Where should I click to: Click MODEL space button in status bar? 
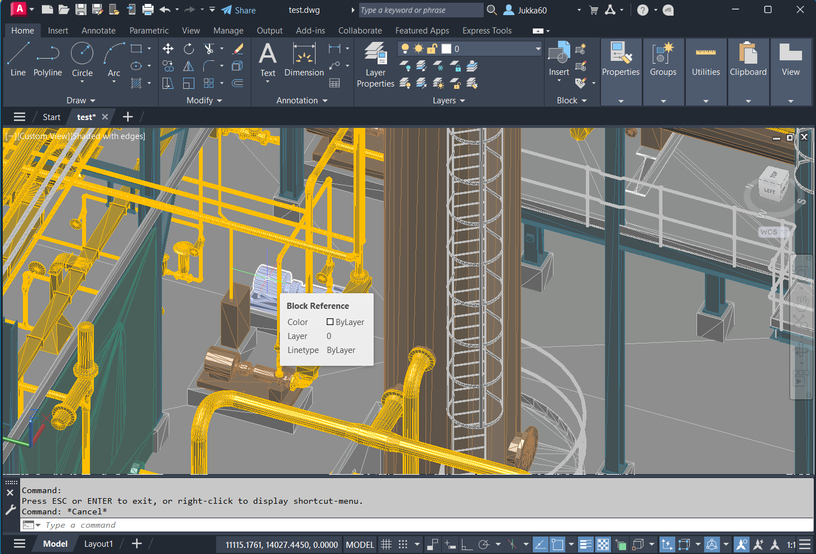click(x=360, y=545)
